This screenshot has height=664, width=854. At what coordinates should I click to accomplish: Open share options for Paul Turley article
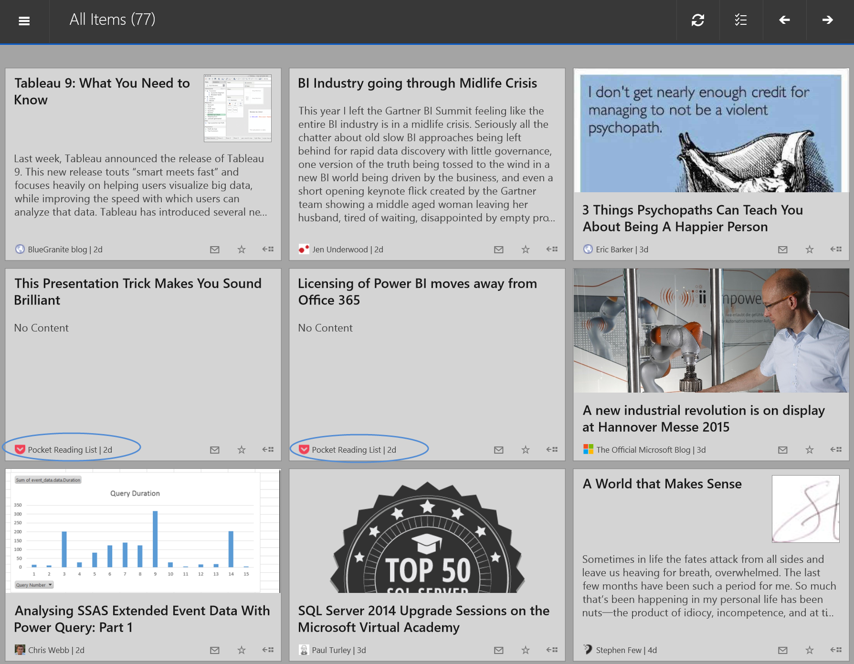click(552, 650)
